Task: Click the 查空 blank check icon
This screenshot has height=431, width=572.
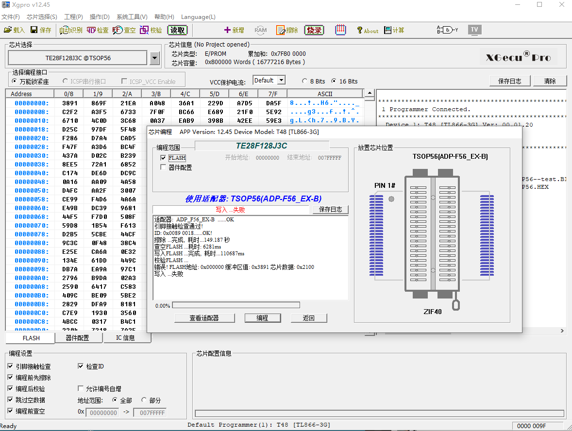Action: [118, 30]
